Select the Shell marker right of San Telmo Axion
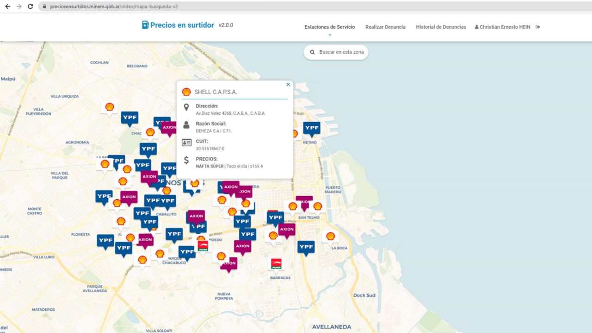The width and height of the screenshot is (592, 333). coord(317,207)
